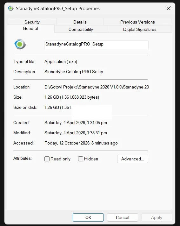Select the 'Application (.exe)' file type text

61,62
